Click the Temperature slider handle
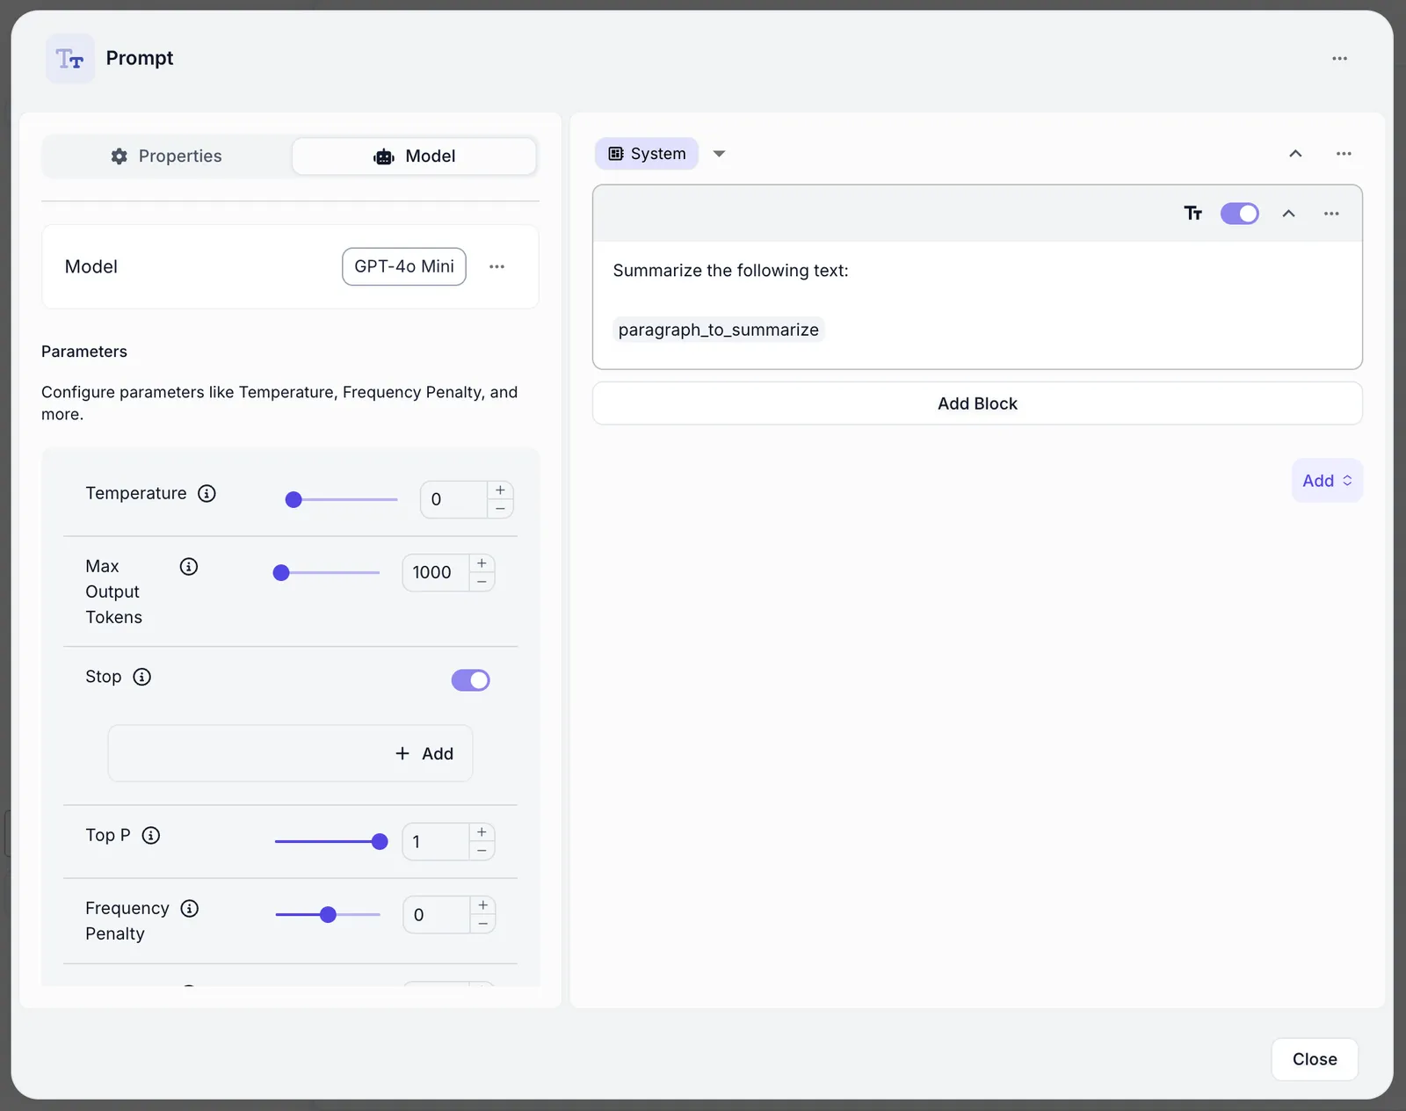Image resolution: width=1406 pixels, height=1111 pixels. click(x=294, y=499)
